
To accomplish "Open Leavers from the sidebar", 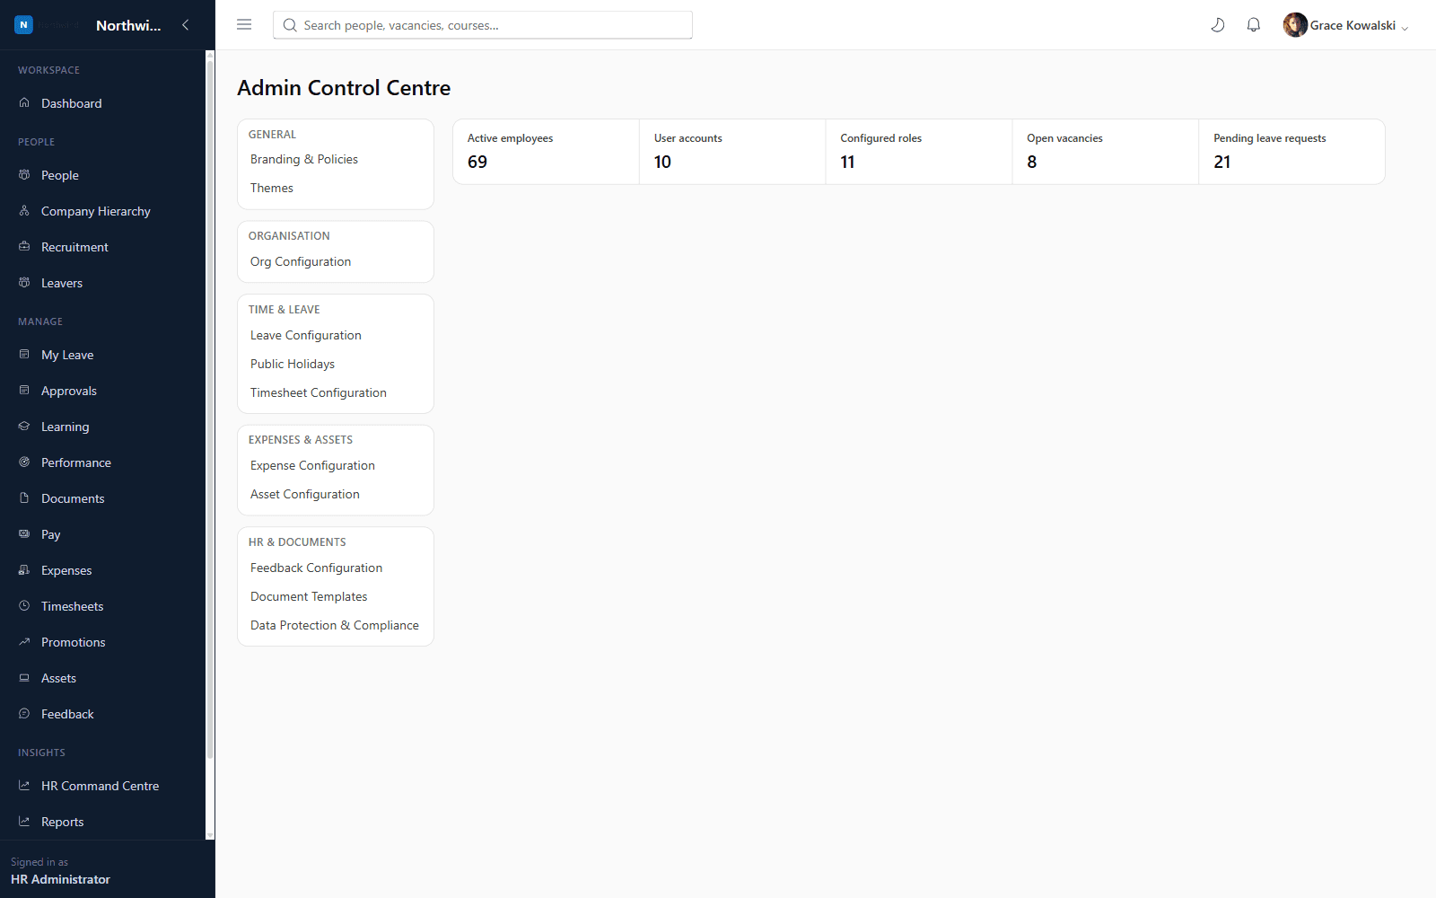I will pos(102,283).
